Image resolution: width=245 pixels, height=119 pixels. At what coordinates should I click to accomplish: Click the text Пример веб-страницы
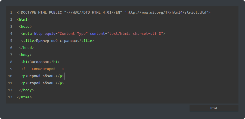(57, 40)
